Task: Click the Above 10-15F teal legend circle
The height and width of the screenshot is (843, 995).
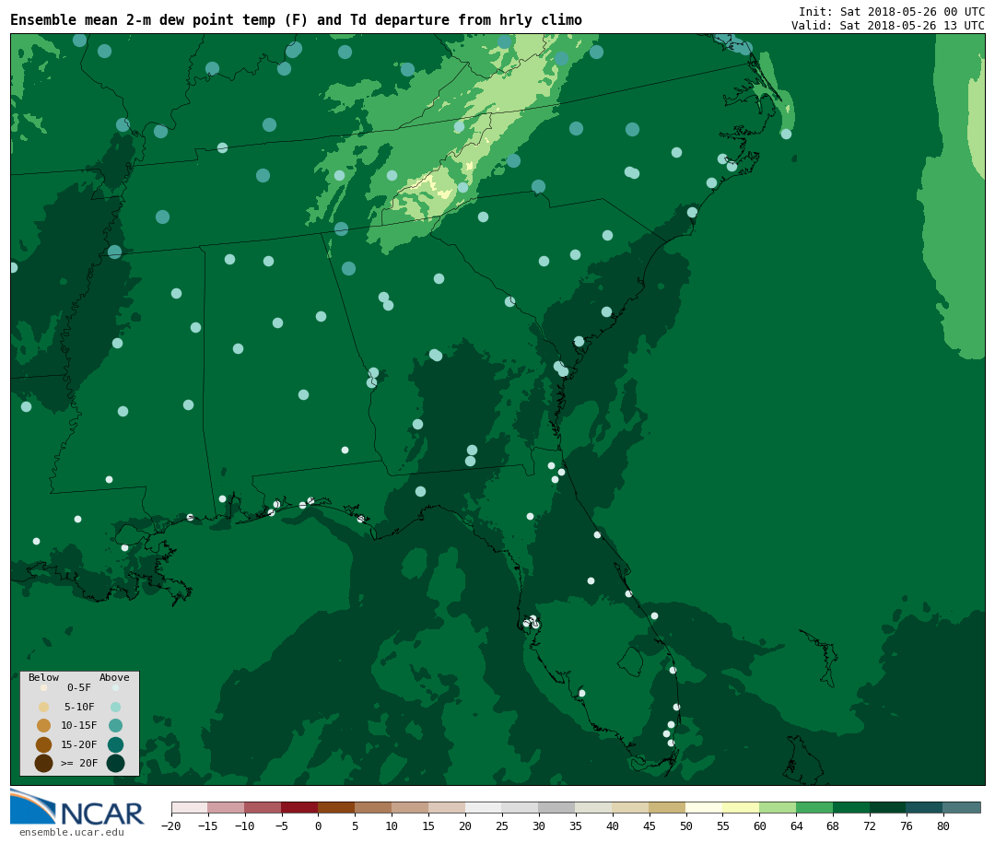Action: pos(115,725)
